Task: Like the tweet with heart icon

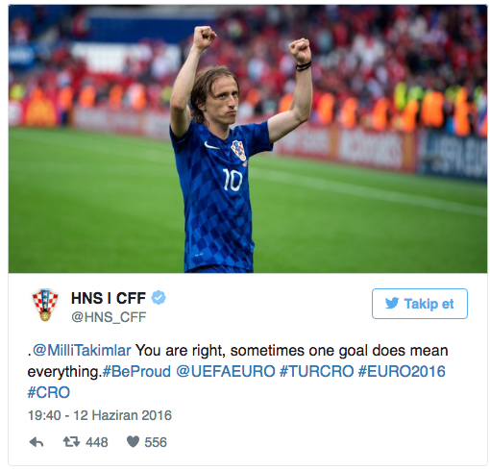Action: click(133, 442)
